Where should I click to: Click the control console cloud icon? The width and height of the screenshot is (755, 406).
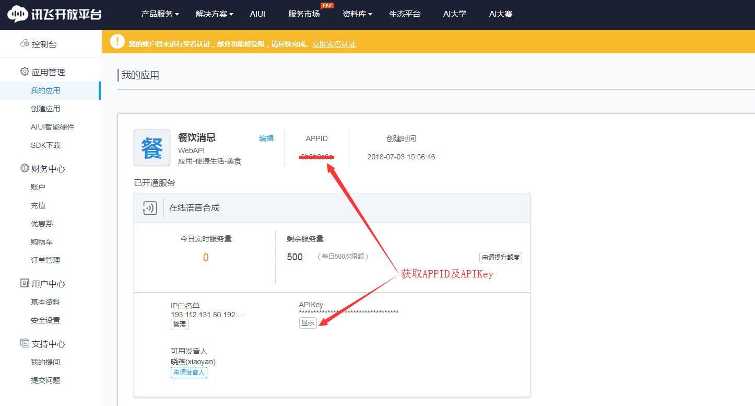click(x=24, y=44)
